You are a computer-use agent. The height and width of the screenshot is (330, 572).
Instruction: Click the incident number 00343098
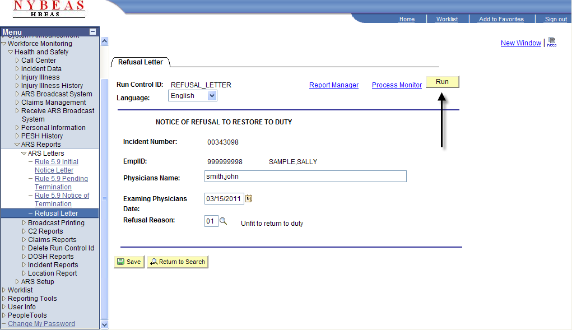223,142
